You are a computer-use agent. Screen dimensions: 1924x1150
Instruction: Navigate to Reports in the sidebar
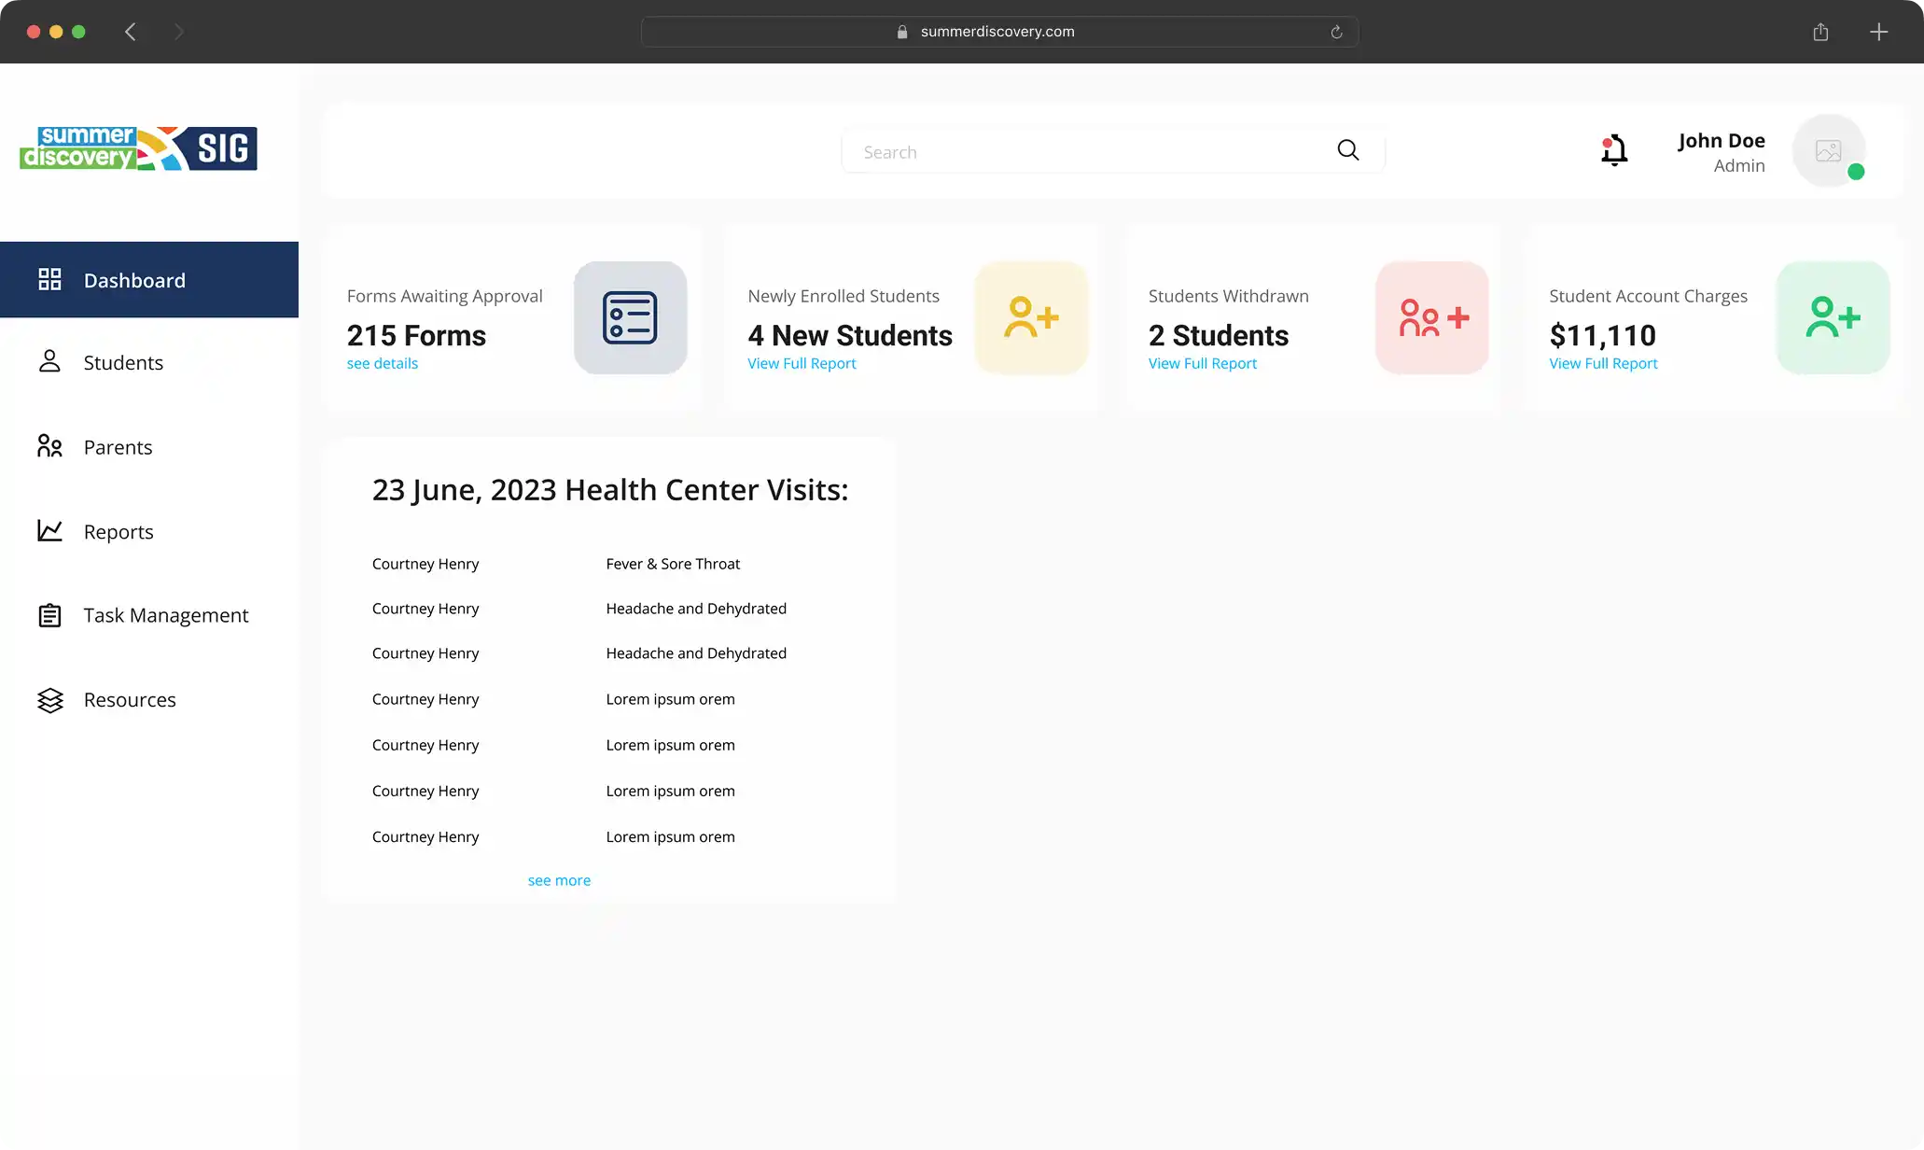(119, 532)
